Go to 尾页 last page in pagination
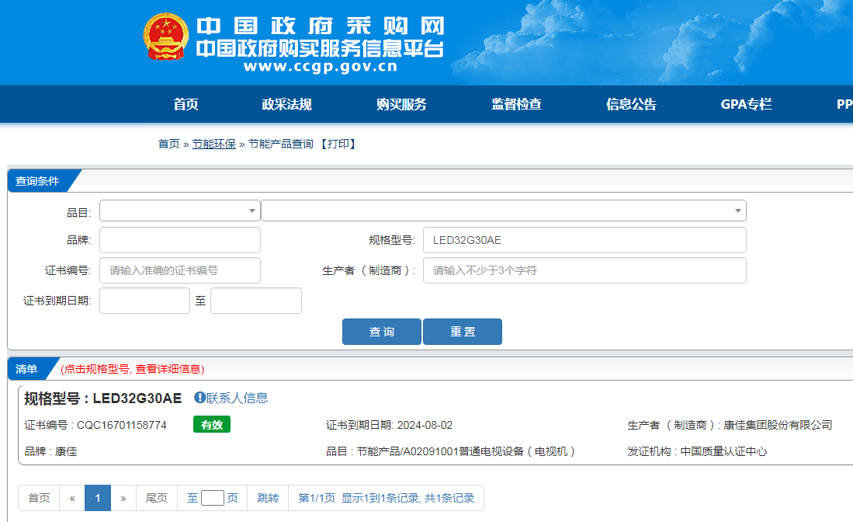 157,498
